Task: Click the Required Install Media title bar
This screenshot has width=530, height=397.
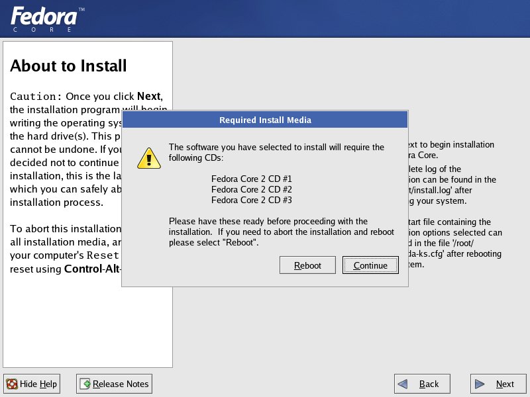Action: point(265,120)
